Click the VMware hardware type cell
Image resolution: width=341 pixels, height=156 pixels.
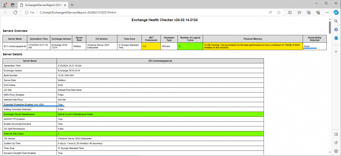click(x=169, y=46)
